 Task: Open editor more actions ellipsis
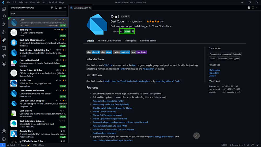[257, 8]
